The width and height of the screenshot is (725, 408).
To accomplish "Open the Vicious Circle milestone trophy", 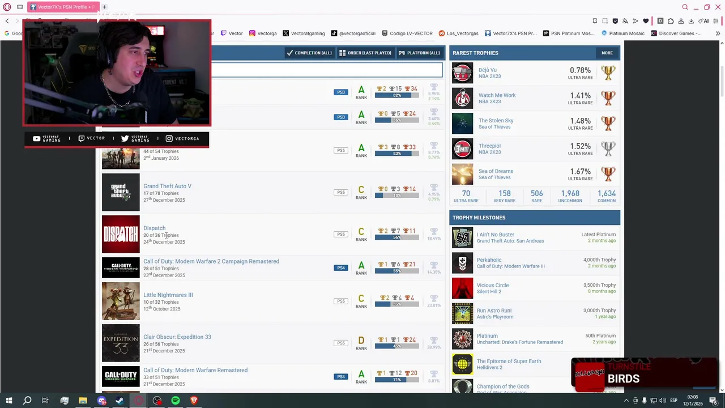I will [x=493, y=285].
